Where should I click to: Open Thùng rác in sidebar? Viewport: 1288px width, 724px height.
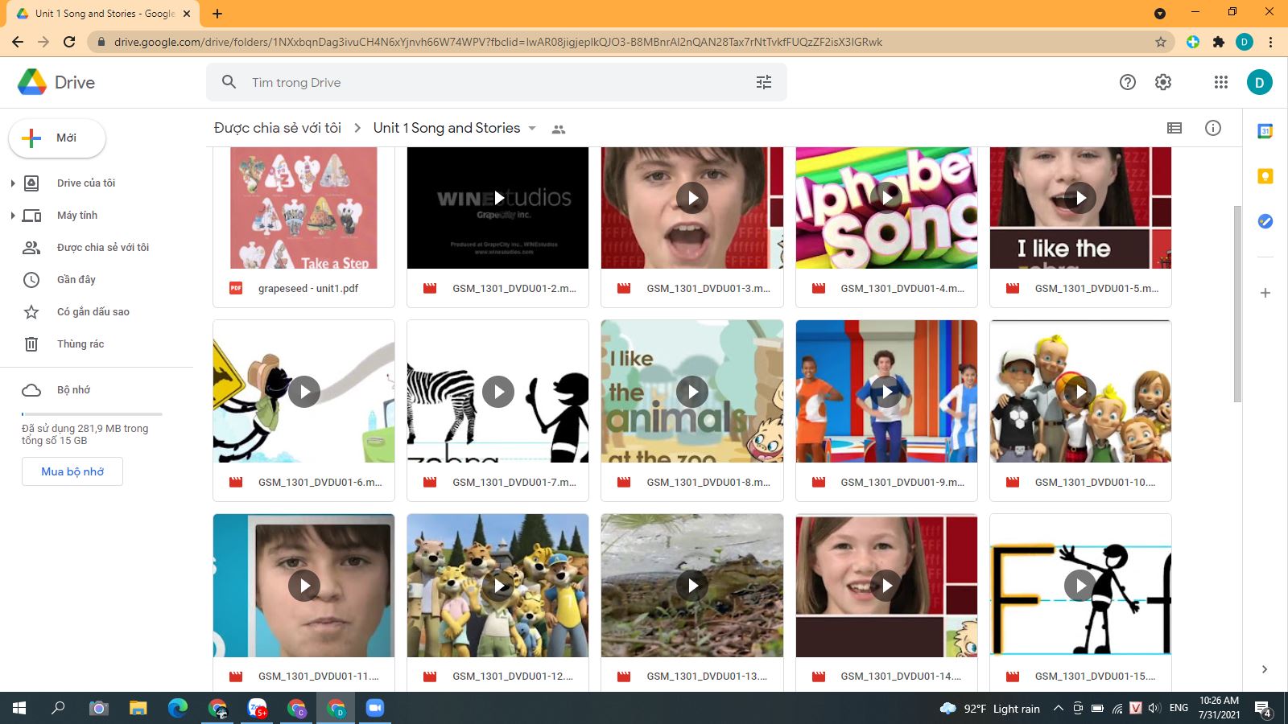[x=80, y=344]
